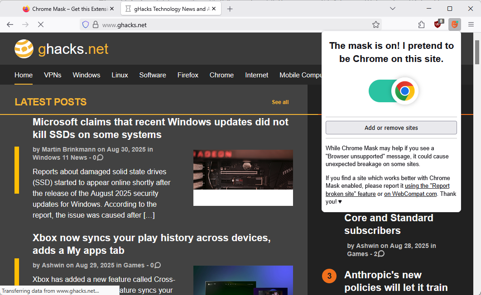
Task: Close the Chrome Mask popup via toolbar icon
Action: [455, 24]
